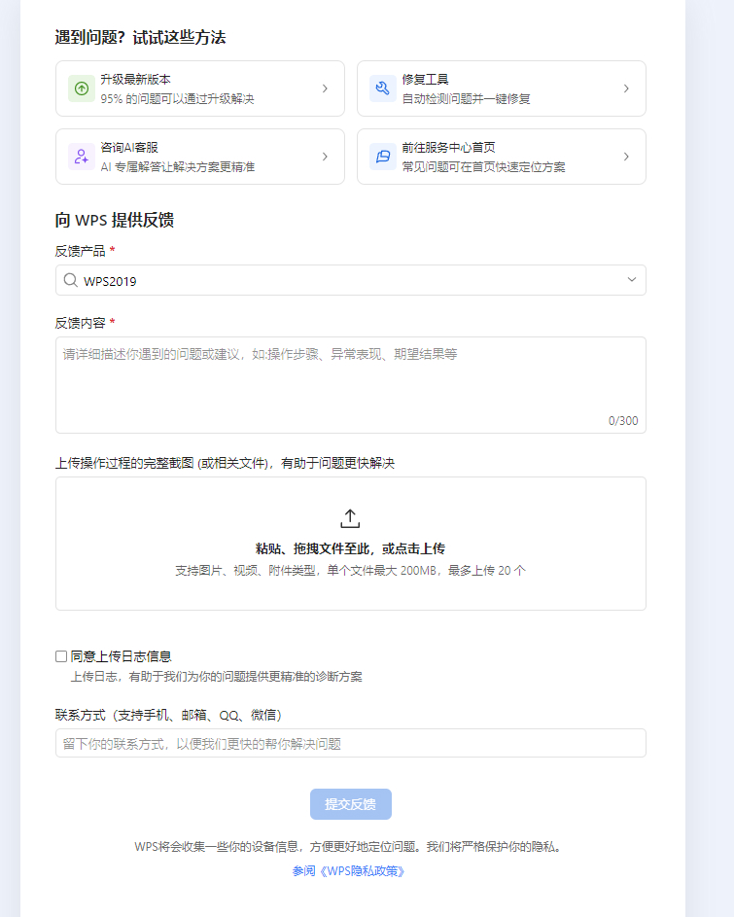Click the repair tool wrench icon
The image size is (734, 917).
click(383, 88)
